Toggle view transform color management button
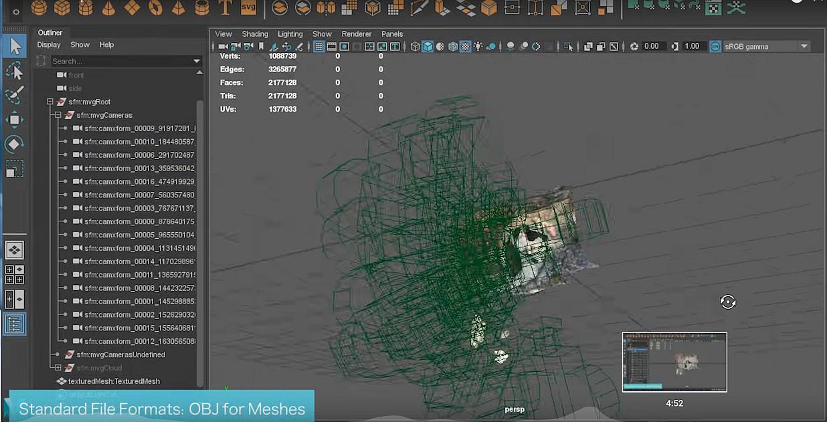The width and height of the screenshot is (827, 422). pos(715,46)
